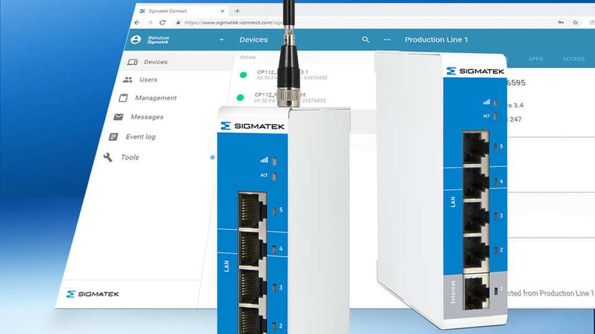Switch to the APPS tab

(535, 59)
